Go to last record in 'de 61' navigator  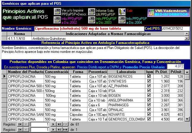(x=59, y=124)
